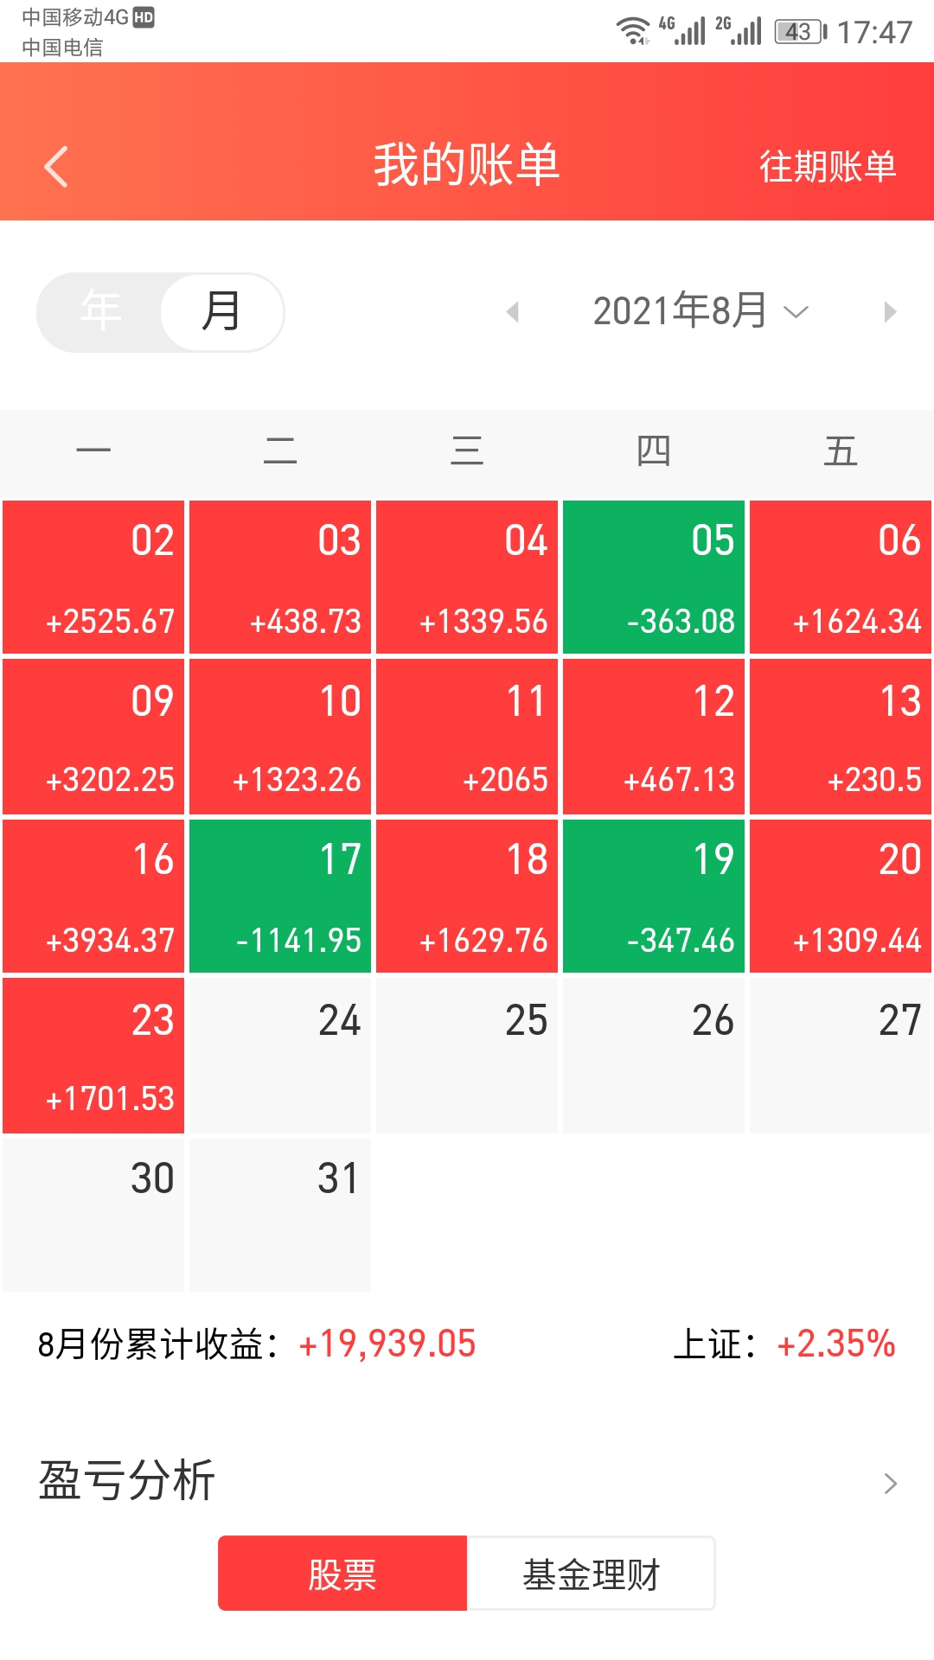Tap the Wi-Fi status icon
This screenshot has height=1660, width=934.
632,30
